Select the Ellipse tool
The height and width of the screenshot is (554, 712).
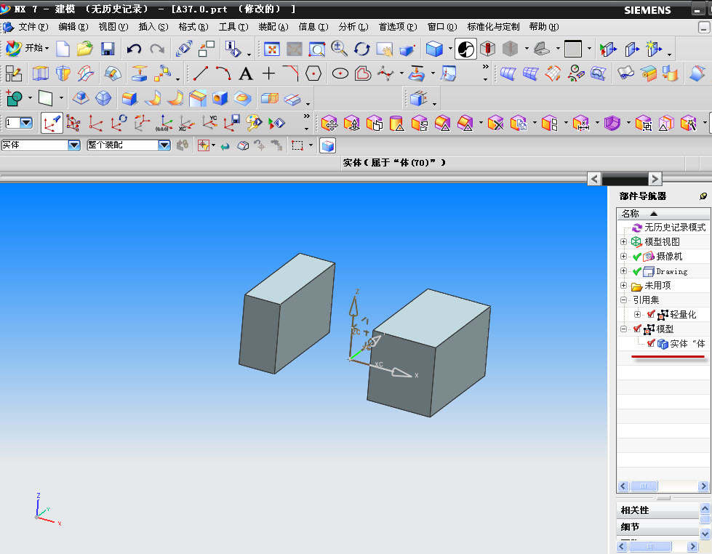tap(340, 73)
